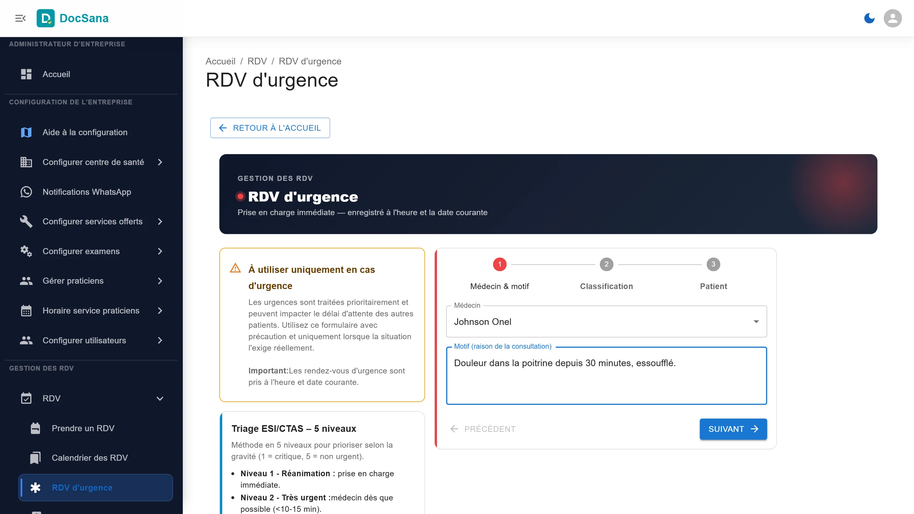Click the wrench icon for services offerts
The image size is (914, 514).
(x=26, y=221)
